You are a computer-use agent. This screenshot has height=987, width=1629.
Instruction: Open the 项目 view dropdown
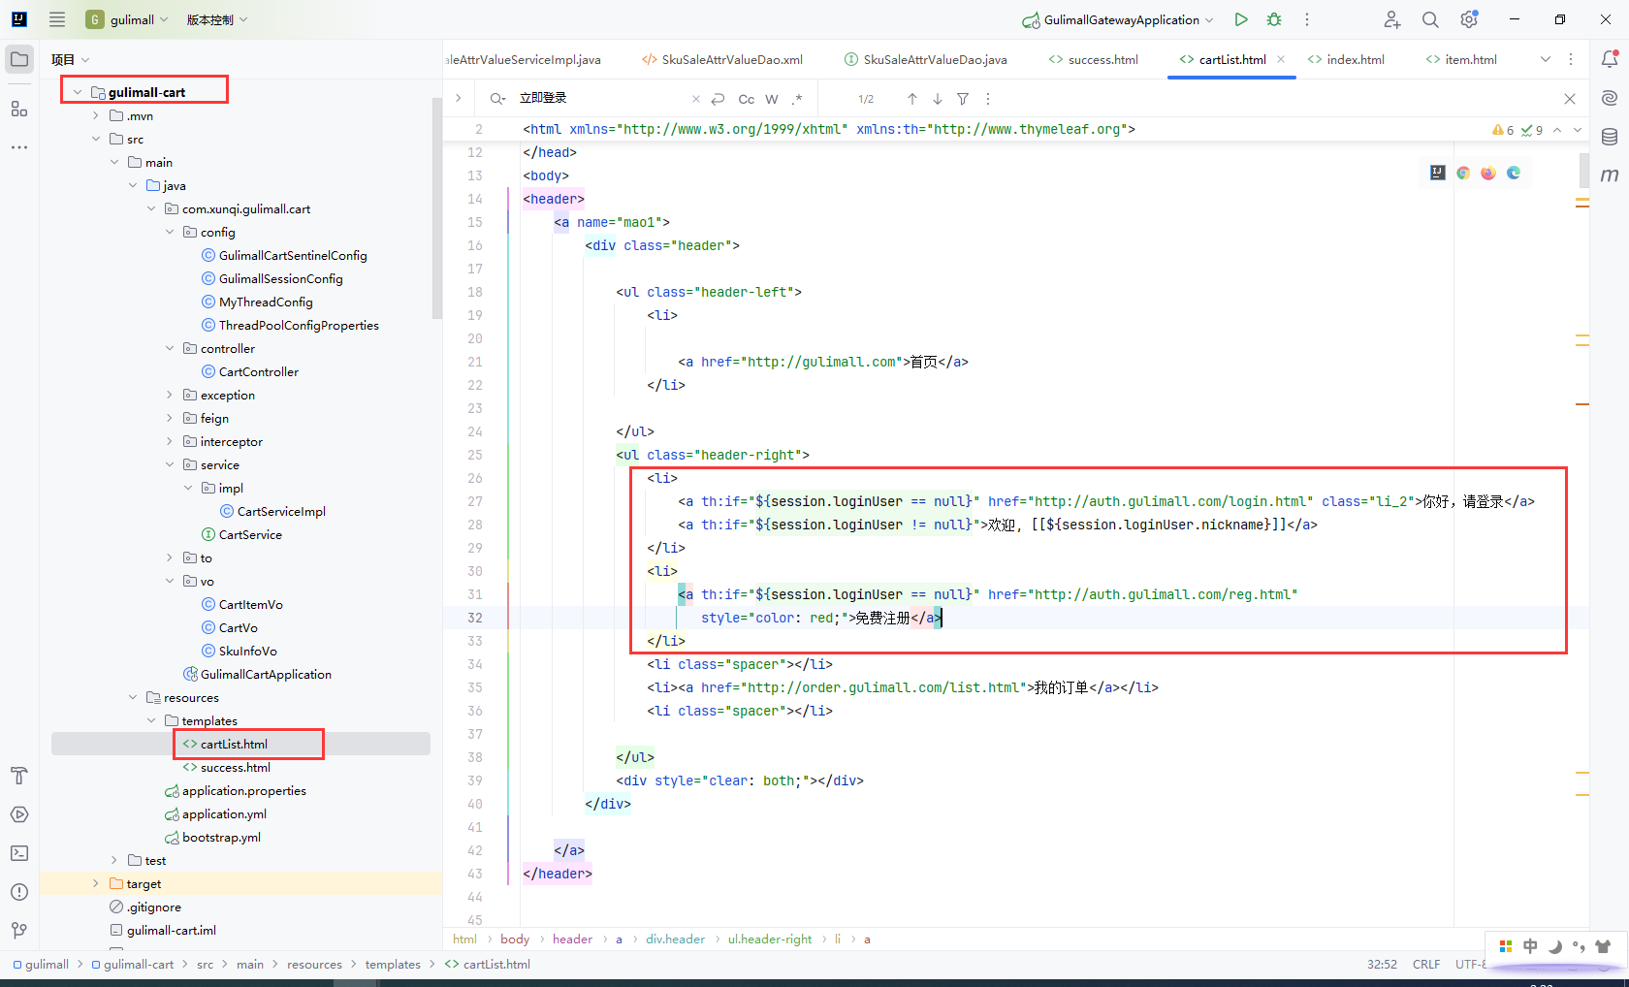(71, 59)
